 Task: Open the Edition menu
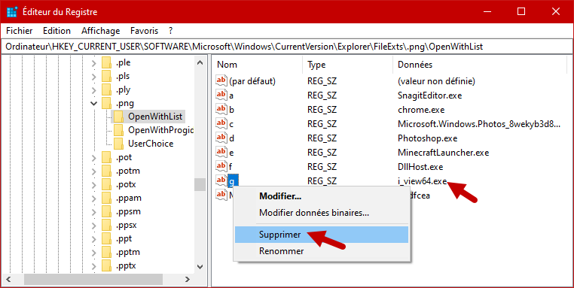[56, 31]
